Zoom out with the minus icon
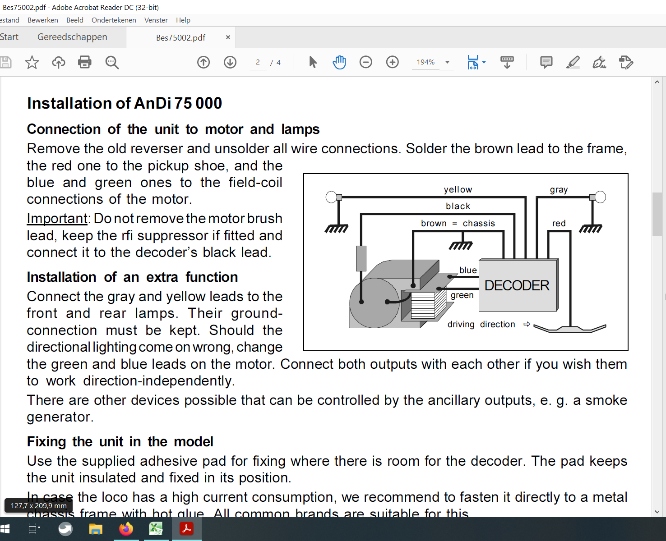Screen dimensions: 666x541 [x=366, y=62]
